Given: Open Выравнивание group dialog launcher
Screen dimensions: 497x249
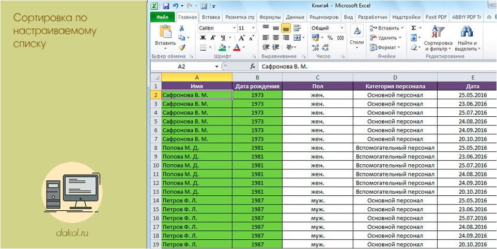Looking at the screenshot, I should click(x=304, y=56).
